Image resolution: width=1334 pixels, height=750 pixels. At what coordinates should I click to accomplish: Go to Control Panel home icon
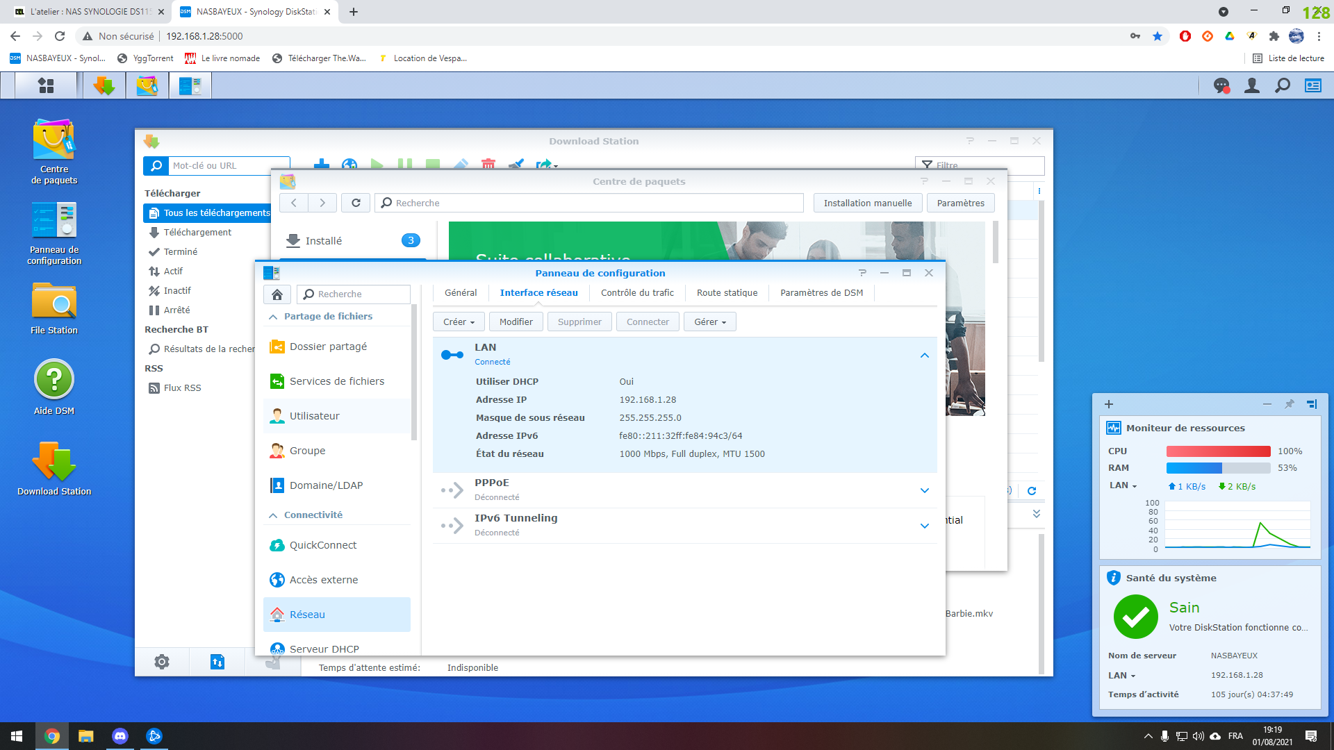click(x=277, y=294)
